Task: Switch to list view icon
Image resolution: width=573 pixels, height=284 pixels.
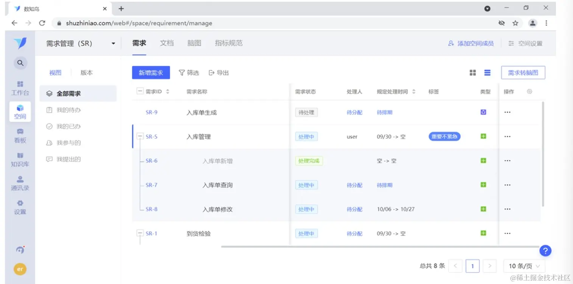Action: pos(488,73)
